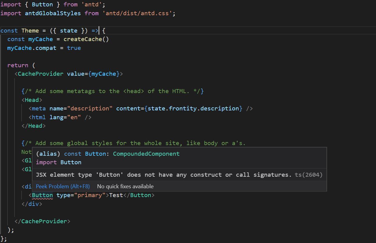The image size is (376, 243).
Task: Click the opening CacheProvider tag
Action: (41, 74)
